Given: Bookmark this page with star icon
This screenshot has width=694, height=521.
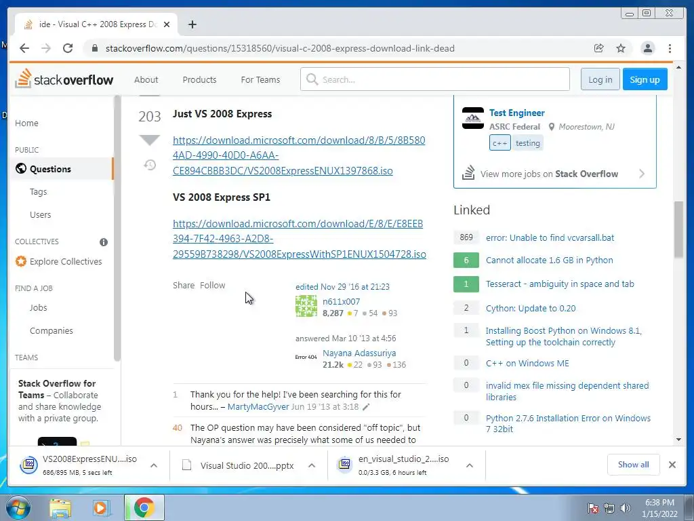Looking at the screenshot, I should pos(621,48).
